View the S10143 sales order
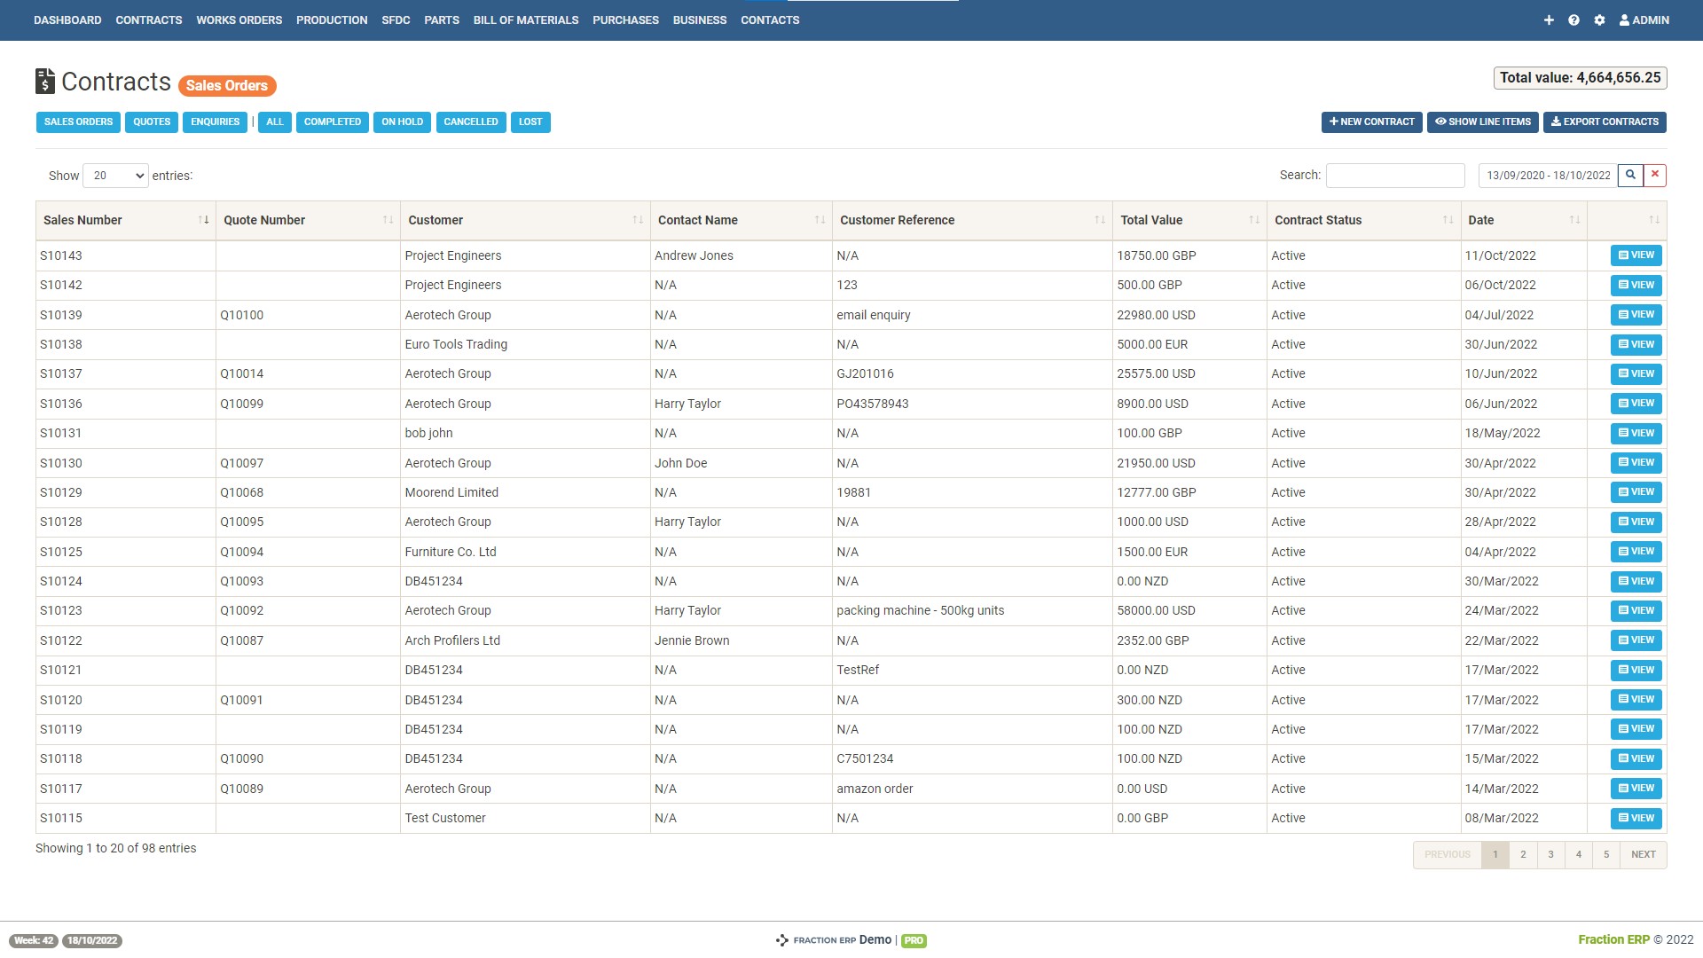 click(1636, 255)
